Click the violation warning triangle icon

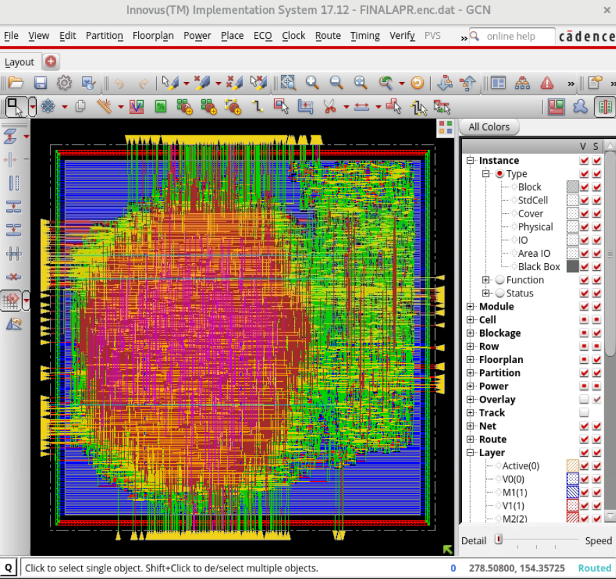(547, 83)
